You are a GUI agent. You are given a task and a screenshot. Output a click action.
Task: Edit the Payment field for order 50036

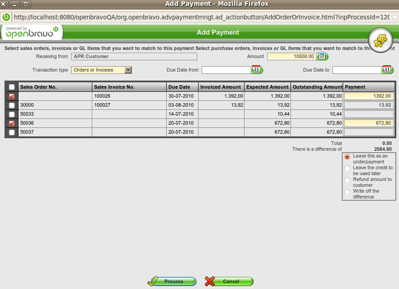coord(368,123)
